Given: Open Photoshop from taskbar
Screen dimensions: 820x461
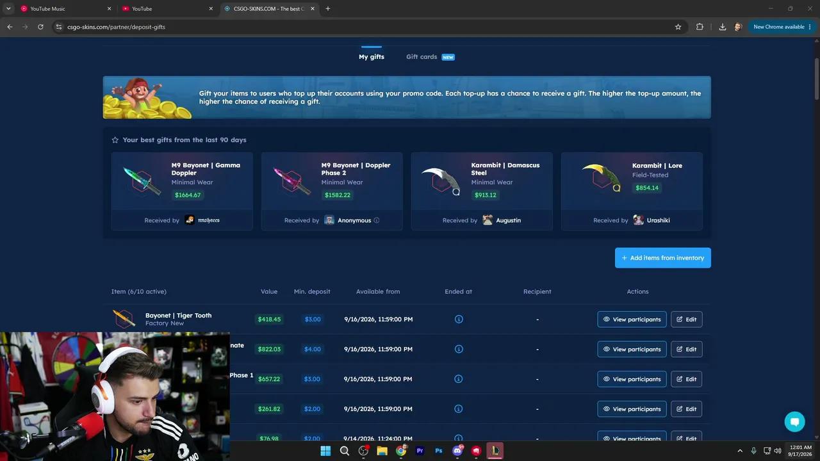Looking at the screenshot, I should click(x=439, y=451).
